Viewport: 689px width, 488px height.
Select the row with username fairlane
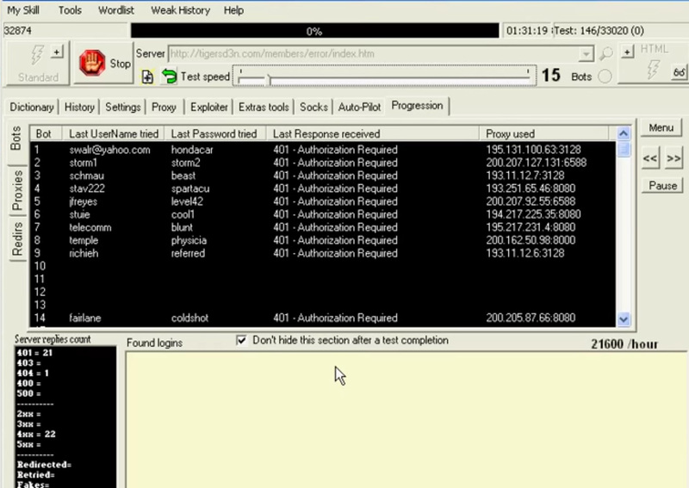tap(322, 318)
